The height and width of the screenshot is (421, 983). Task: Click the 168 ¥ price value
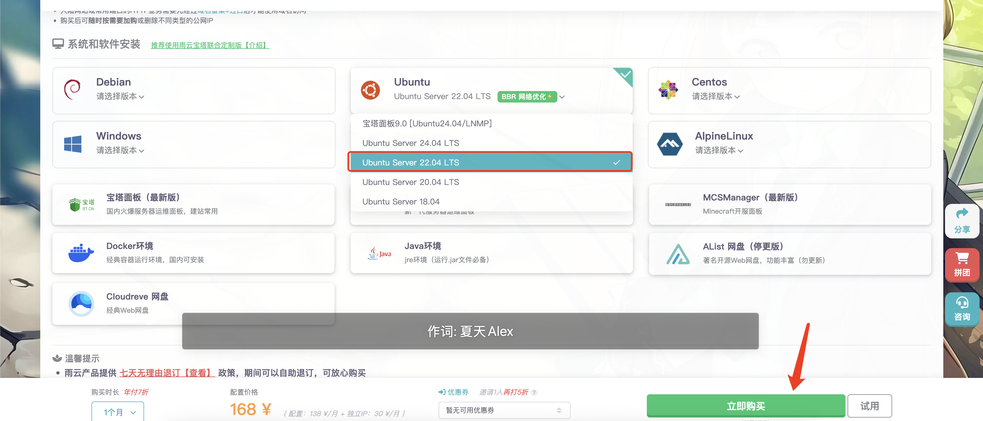coord(251,410)
